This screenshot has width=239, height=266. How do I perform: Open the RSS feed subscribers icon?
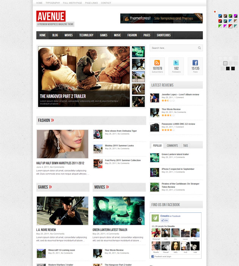tap(157, 63)
